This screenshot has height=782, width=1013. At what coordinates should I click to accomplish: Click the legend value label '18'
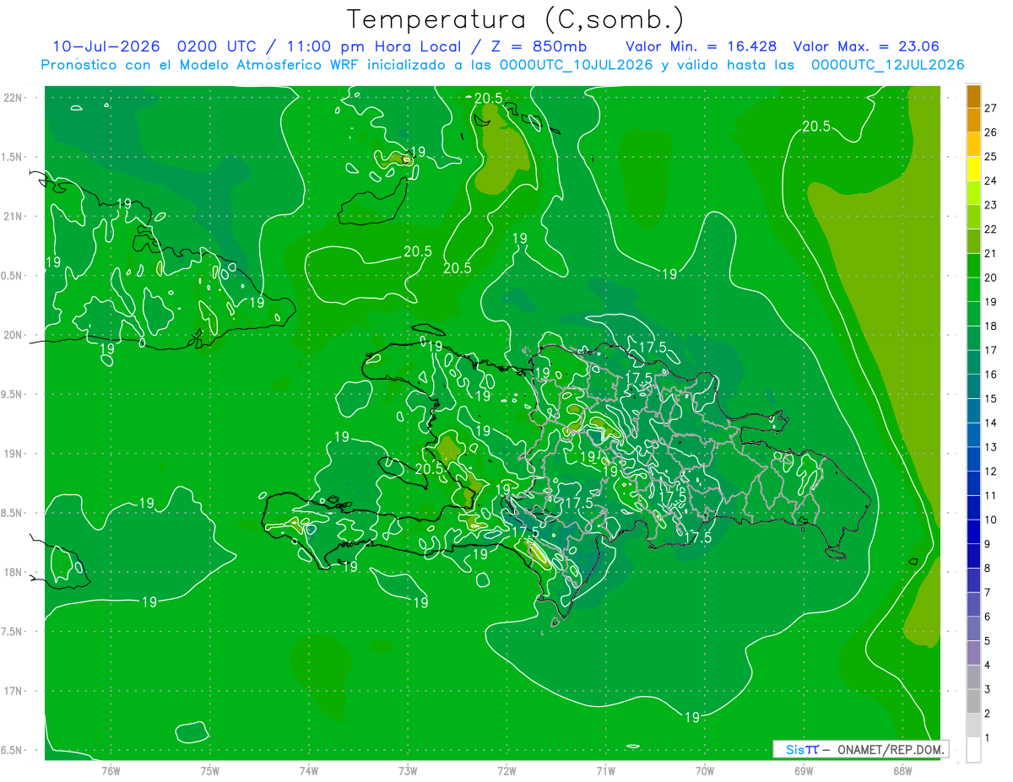(x=991, y=326)
